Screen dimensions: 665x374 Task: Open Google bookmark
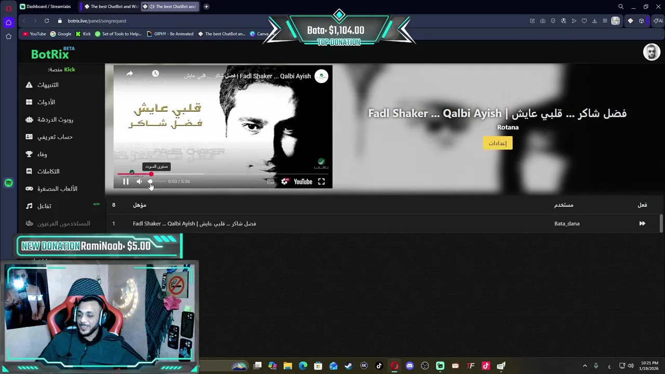(61, 34)
